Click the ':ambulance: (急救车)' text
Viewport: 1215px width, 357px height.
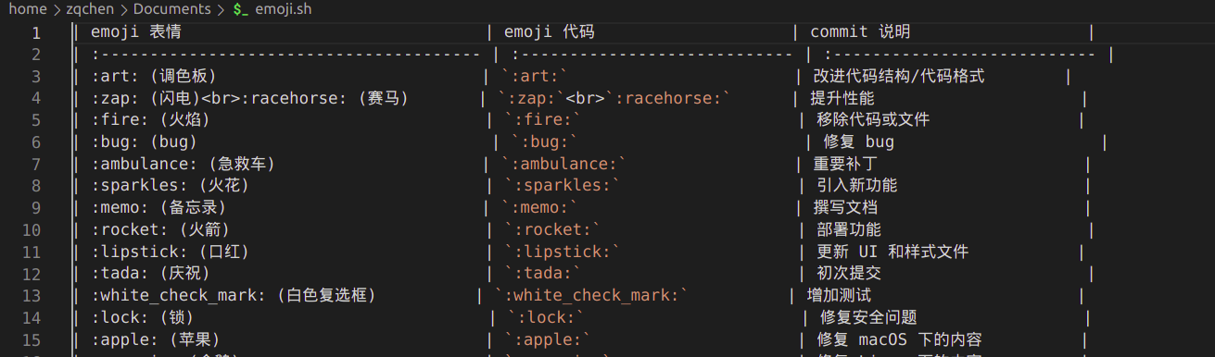coord(184,164)
